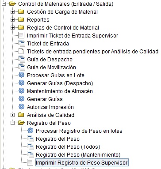Click the window icon beside Guía de Despacho
161x169 pixels.
pos(22,60)
